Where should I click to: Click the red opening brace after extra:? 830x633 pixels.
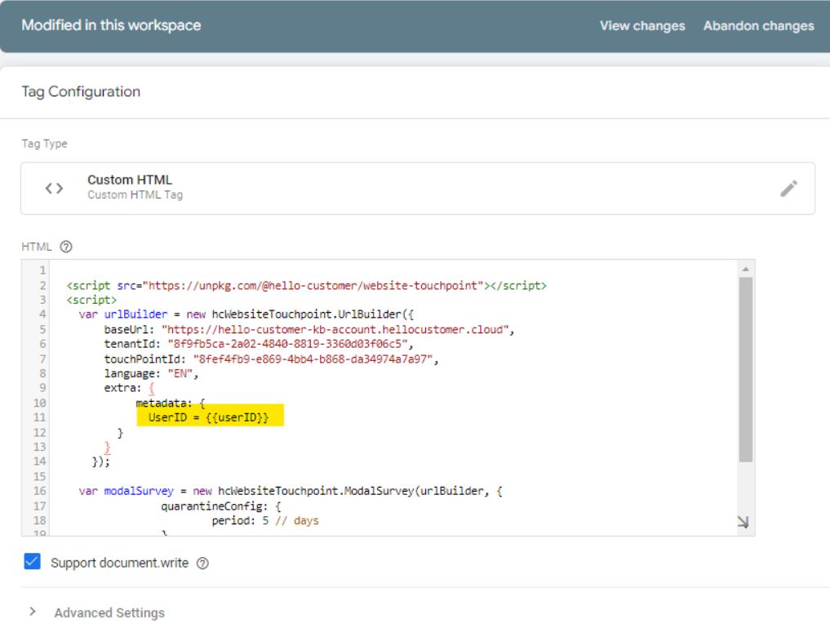(152, 388)
